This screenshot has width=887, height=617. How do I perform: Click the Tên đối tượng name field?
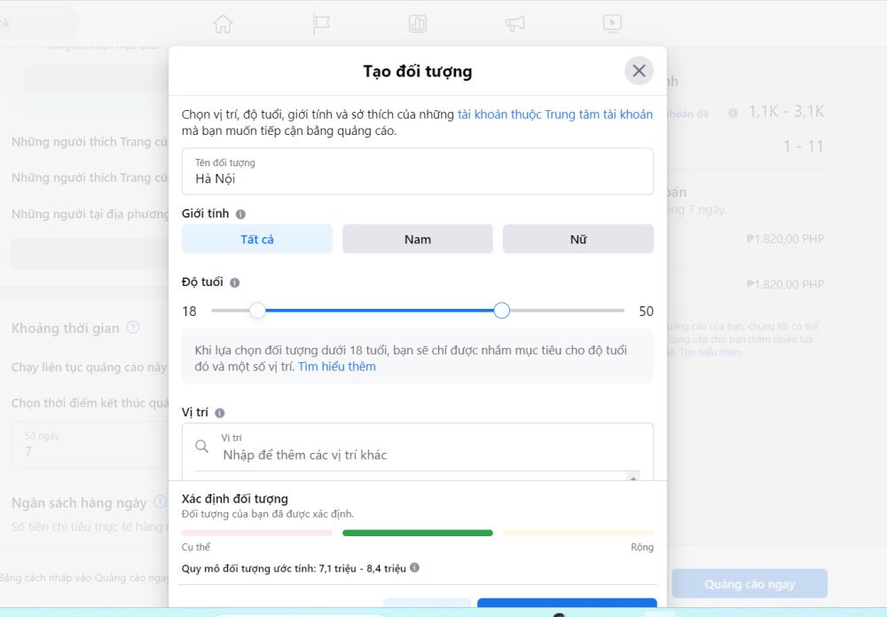418,171
